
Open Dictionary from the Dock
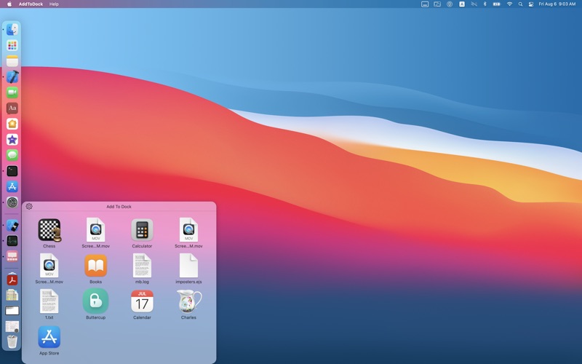point(12,108)
